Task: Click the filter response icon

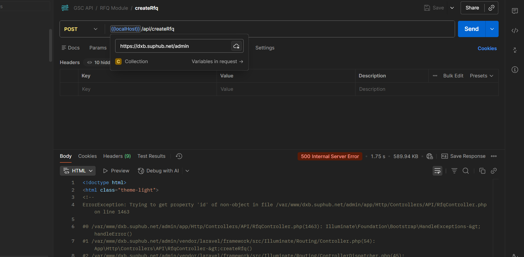Action: click(454, 171)
